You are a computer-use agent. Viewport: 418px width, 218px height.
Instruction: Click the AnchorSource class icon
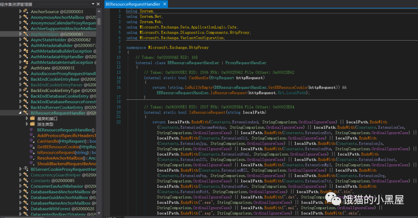[x=26, y=12]
